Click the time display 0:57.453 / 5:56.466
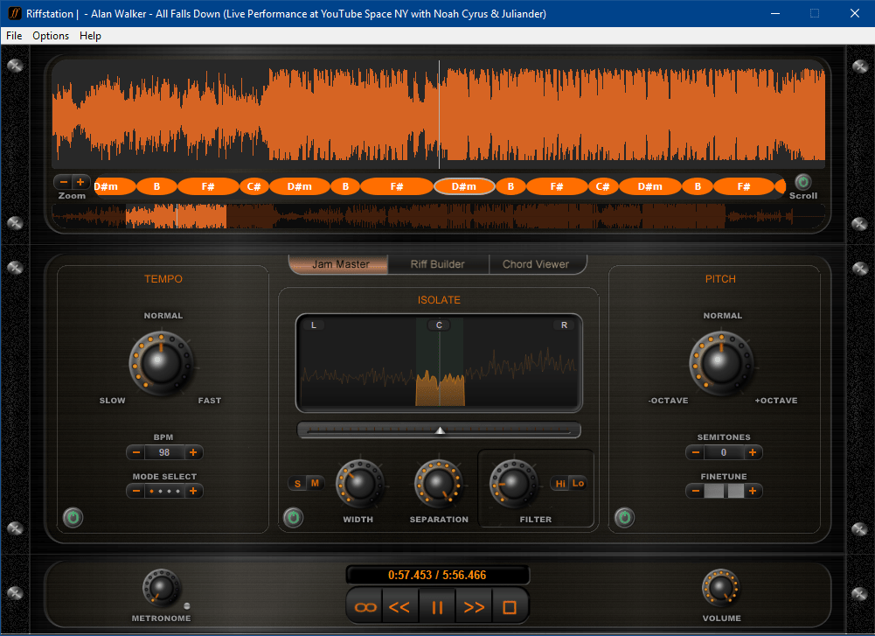Viewport: 875px width, 636px height. (x=437, y=575)
